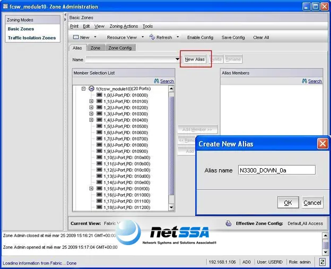Open the alias Name dropdown list
The image size is (331, 269).
[177, 59]
